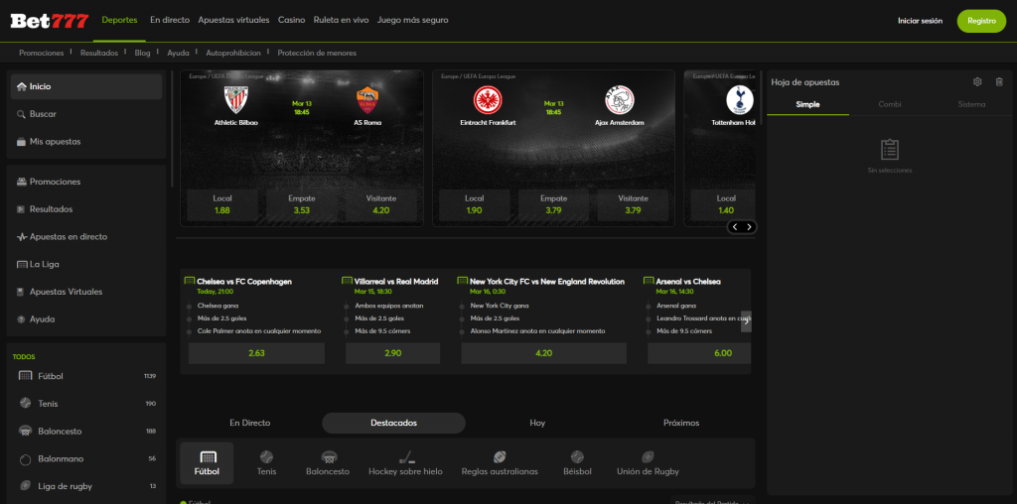
Task: Open Protección de menores link
Action: click(317, 54)
